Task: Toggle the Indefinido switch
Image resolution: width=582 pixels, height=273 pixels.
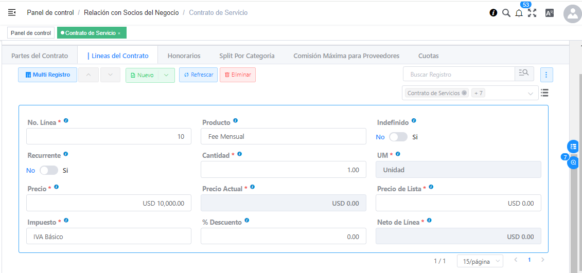Action: point(398,137)
